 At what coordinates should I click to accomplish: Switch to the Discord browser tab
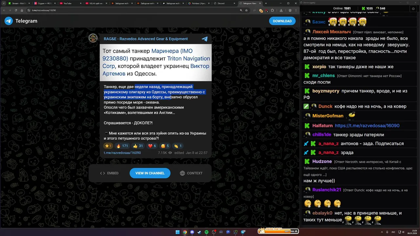225,3
